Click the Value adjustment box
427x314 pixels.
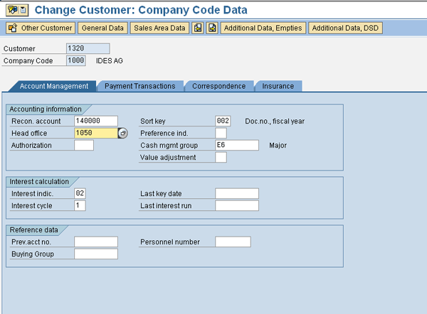tap(221, 158)
